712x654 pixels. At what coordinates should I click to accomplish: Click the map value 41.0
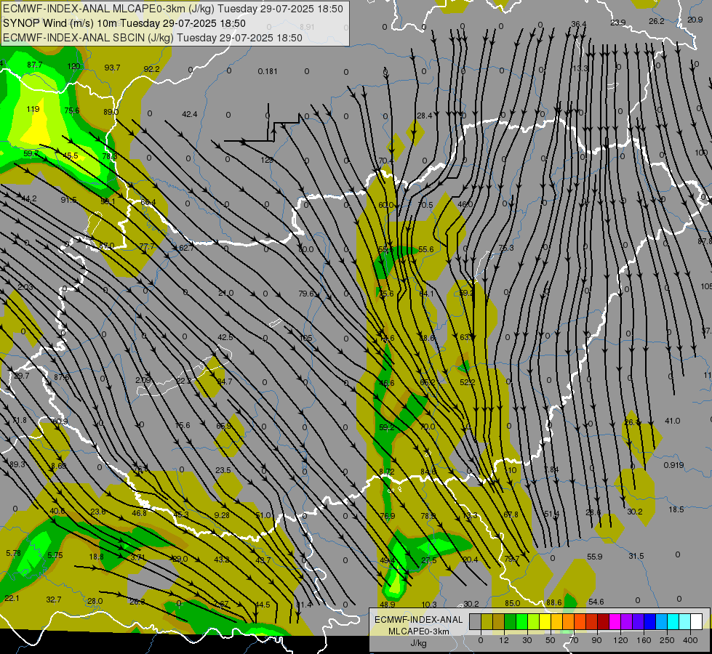672,421
